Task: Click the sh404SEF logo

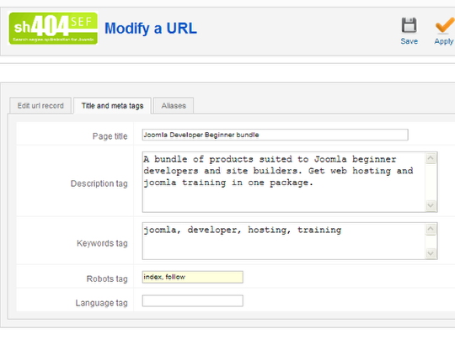Action: (x=53, y=29)
